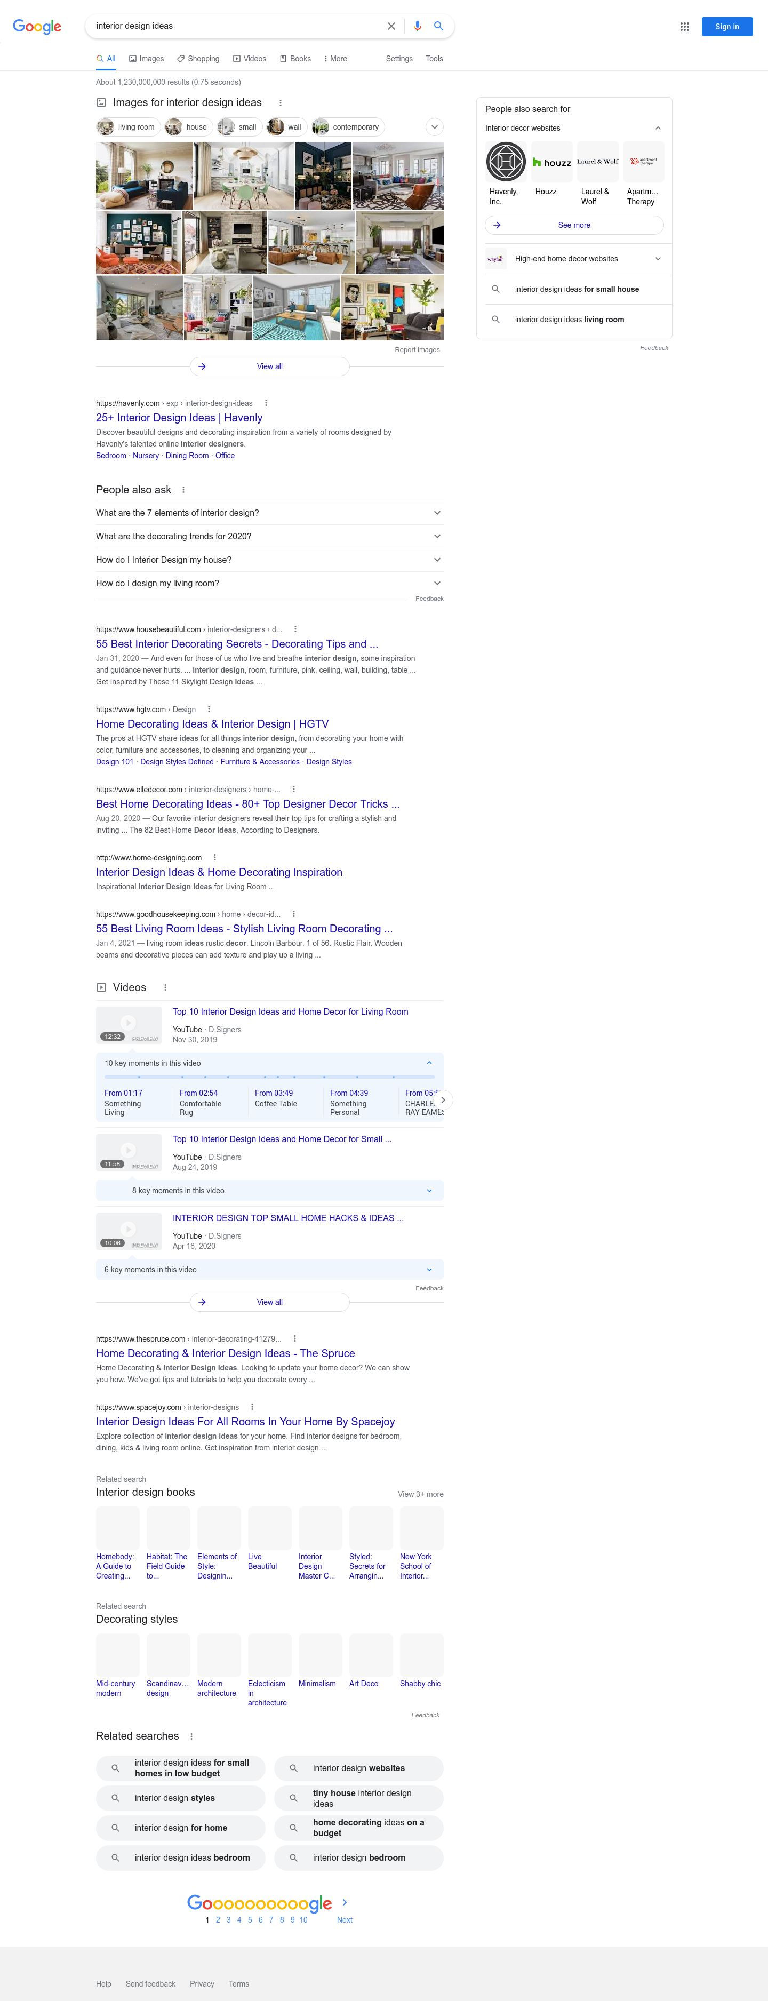Image resolution: width=768 pixels, height=2001 pixels.
Task: Open the More search menu
Action: 335,59
